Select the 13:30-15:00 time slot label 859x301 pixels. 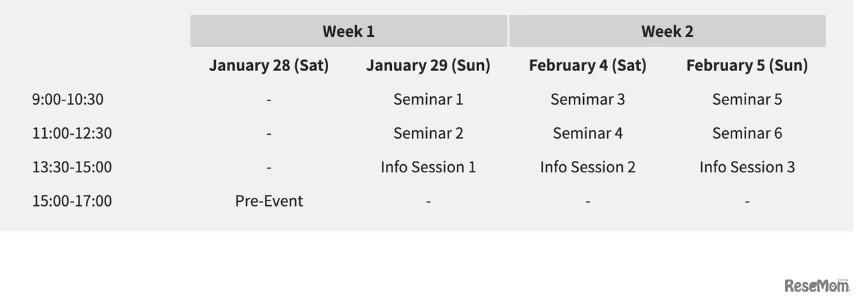click(x=72, y=167)
